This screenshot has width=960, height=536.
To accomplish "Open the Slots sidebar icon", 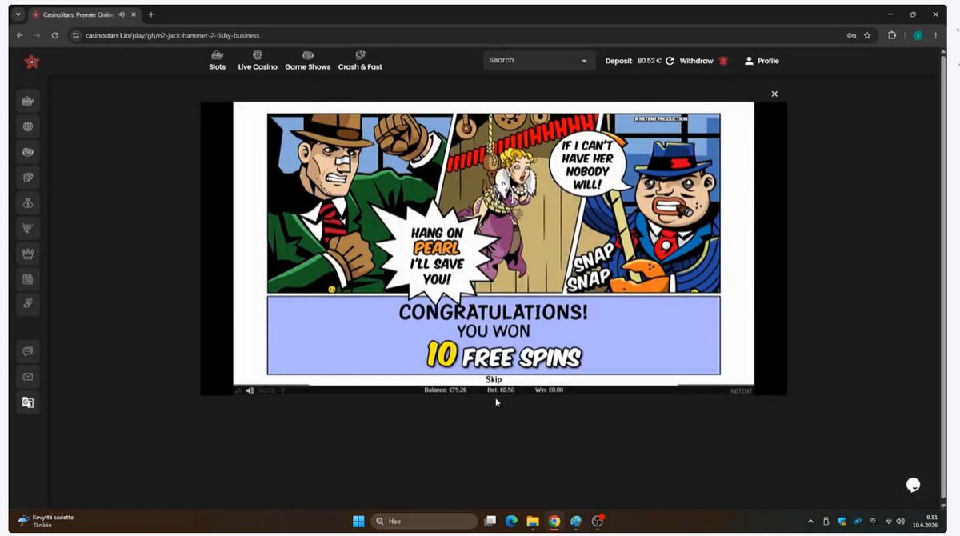I will (28, 101).
